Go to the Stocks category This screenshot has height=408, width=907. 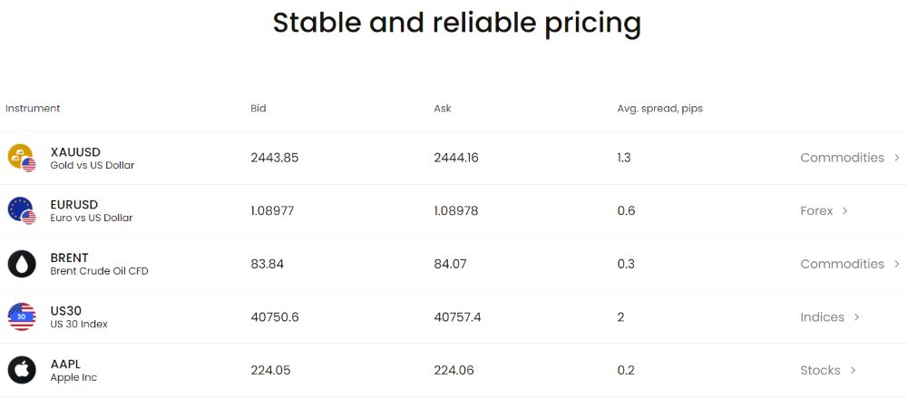(x=820, y=370)
